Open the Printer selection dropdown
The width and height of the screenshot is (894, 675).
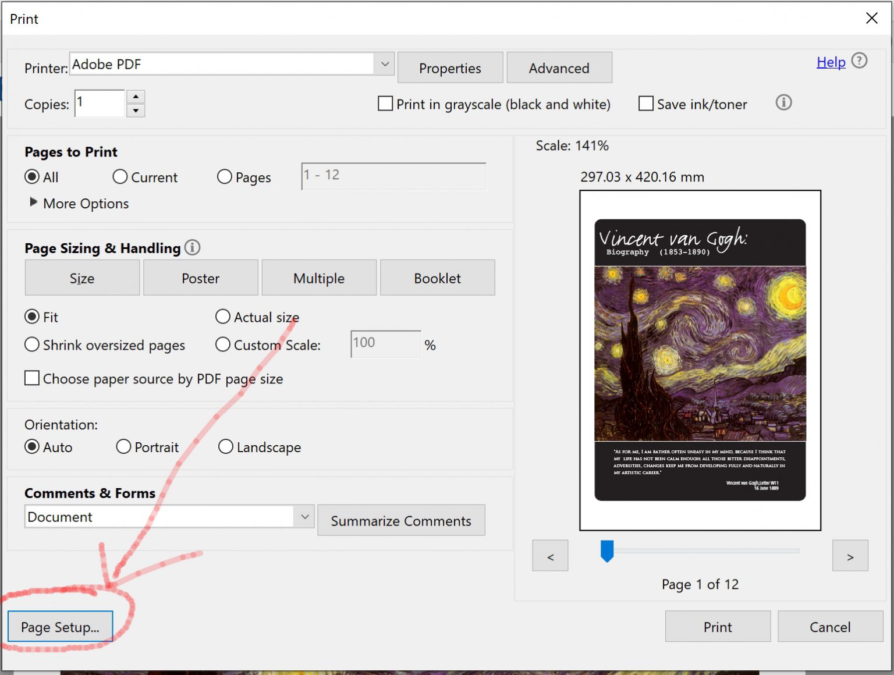[384, 64]
